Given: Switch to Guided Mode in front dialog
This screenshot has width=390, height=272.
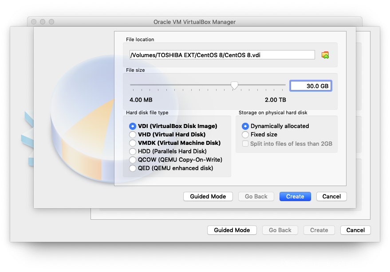Looking at the screenshot, I should (x=208, y=197).
